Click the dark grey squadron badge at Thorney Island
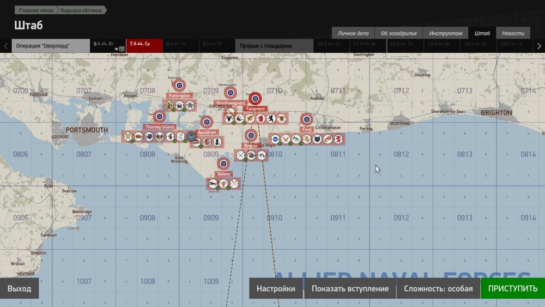The height and width of the screenshot is (307, 545). 191,136
